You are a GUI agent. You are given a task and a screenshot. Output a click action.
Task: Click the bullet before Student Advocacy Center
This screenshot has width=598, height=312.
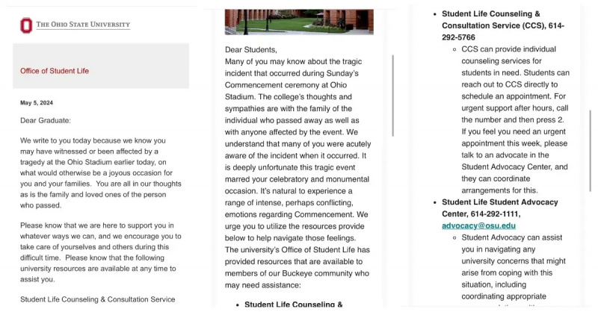(x=435, y=202)
